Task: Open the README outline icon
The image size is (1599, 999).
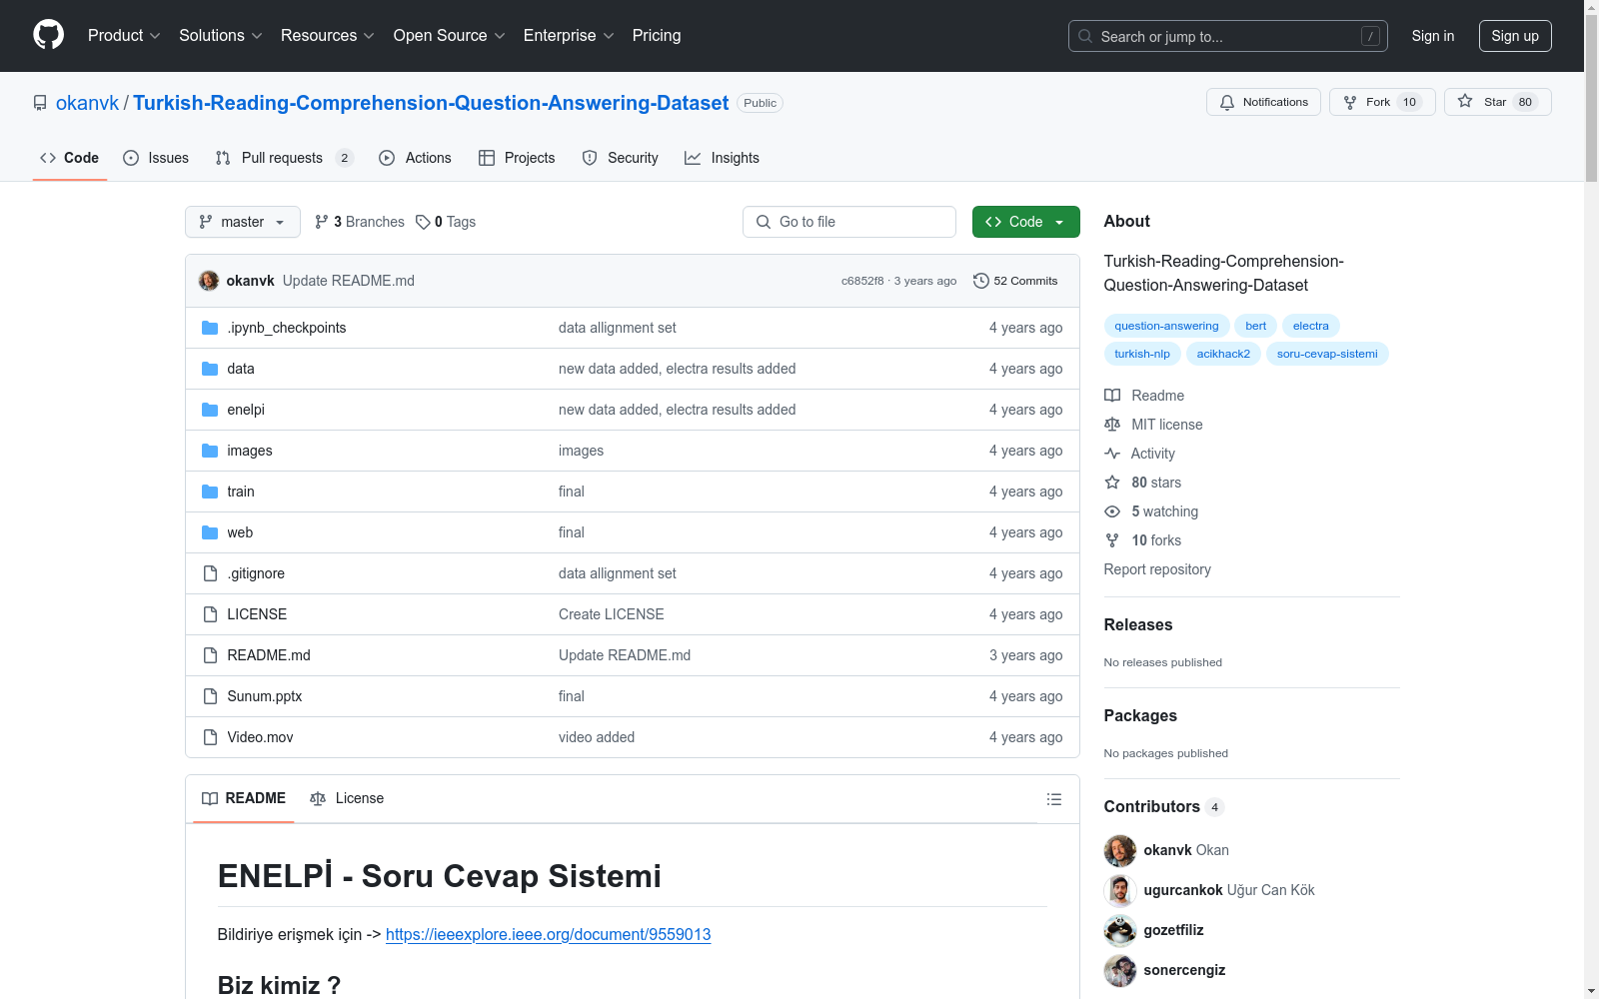Action: pyautogui.click(x=1053, y=799)
